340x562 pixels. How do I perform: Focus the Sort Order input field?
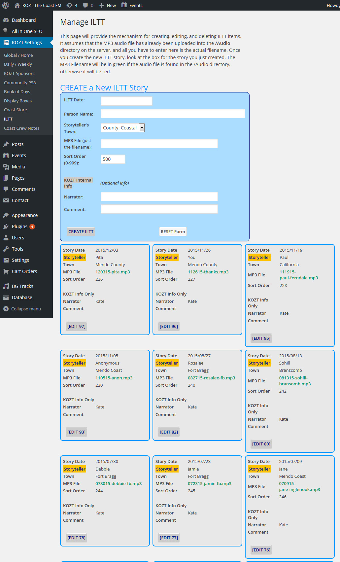(x=113, y=159)
